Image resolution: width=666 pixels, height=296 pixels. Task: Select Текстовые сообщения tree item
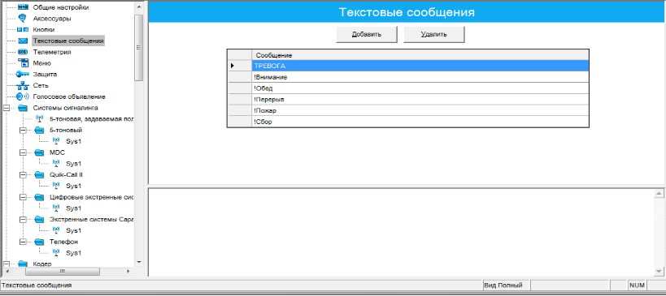pos(68,41)
